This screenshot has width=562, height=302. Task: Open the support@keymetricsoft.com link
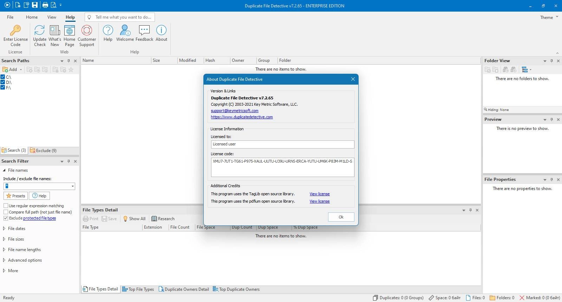click(235, 111)
